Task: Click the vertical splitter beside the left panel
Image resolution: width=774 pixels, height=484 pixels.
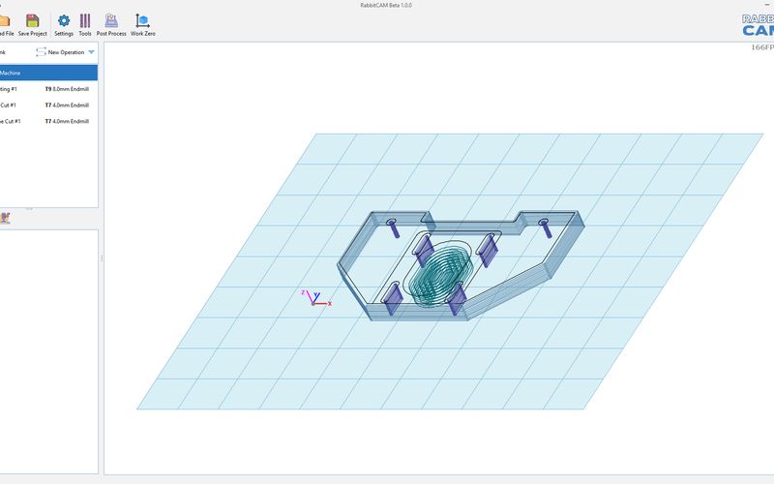Action: click(x=102, y=257)
